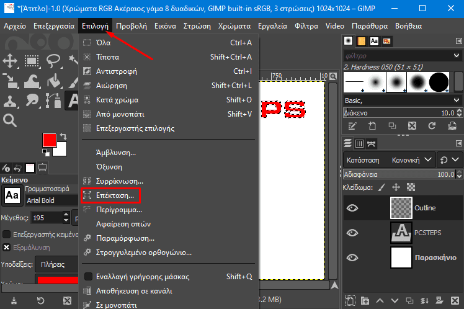Adjust the Αδιαφάνεια opacity slider

tap(399, 174)
